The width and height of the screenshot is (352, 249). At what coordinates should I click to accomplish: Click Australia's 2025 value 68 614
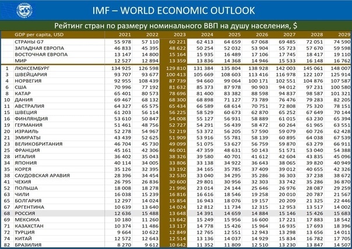pyautogui.click(x=232, y=106)
